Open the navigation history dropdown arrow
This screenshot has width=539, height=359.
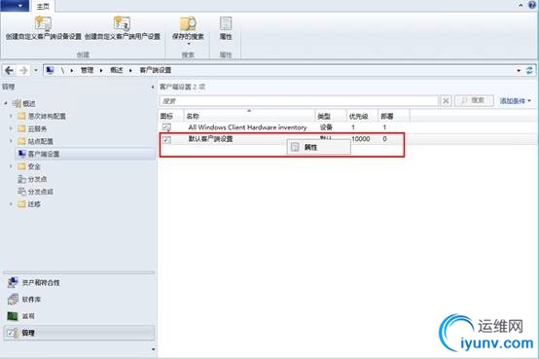click(36, 70)
